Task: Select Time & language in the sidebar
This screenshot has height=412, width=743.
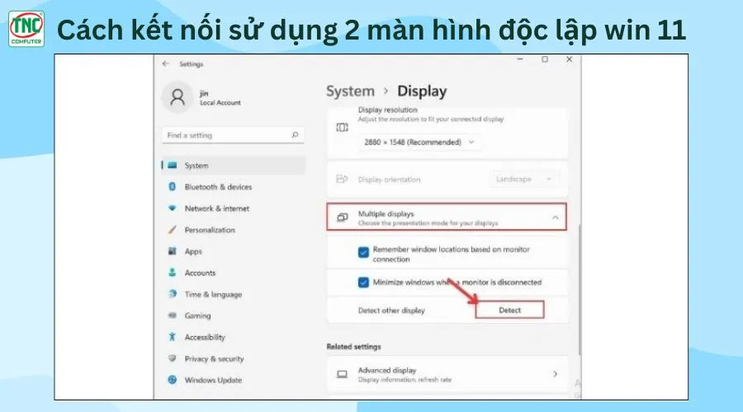Action: [x=233, y=293]
